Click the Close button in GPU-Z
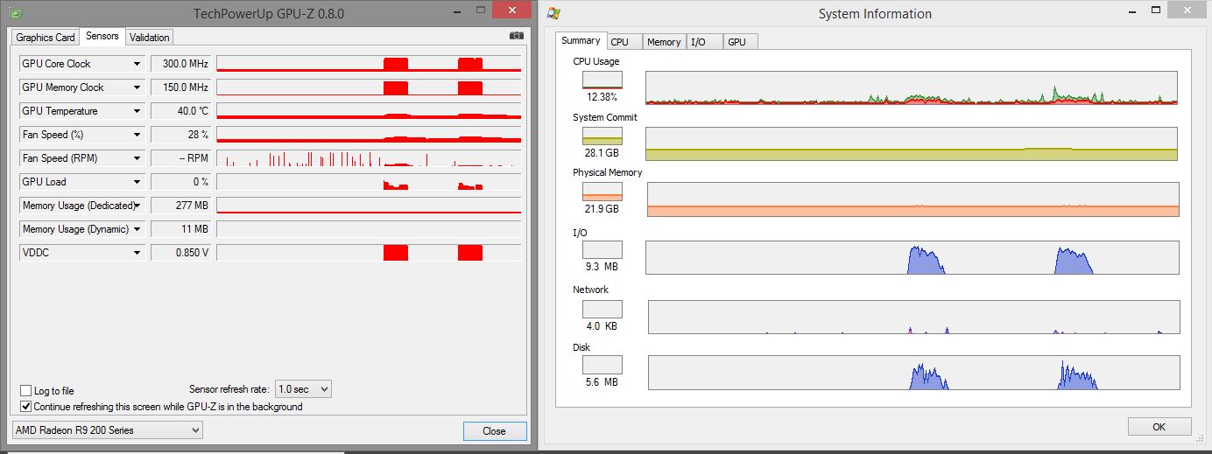Viewport: 1212px width, 454px height. coord(495,431)
